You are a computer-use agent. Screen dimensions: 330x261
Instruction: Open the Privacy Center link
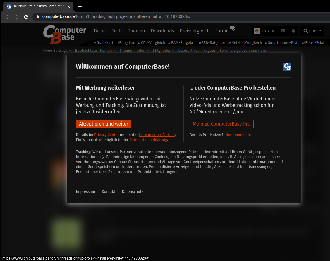click(x=106, y=135)
